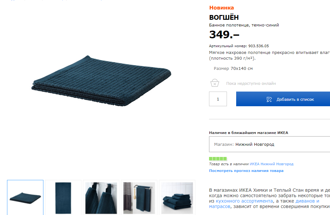Select the hanging towels thumbnail
Viewport: 330px width, 215px height.
(x=101, y=197)
